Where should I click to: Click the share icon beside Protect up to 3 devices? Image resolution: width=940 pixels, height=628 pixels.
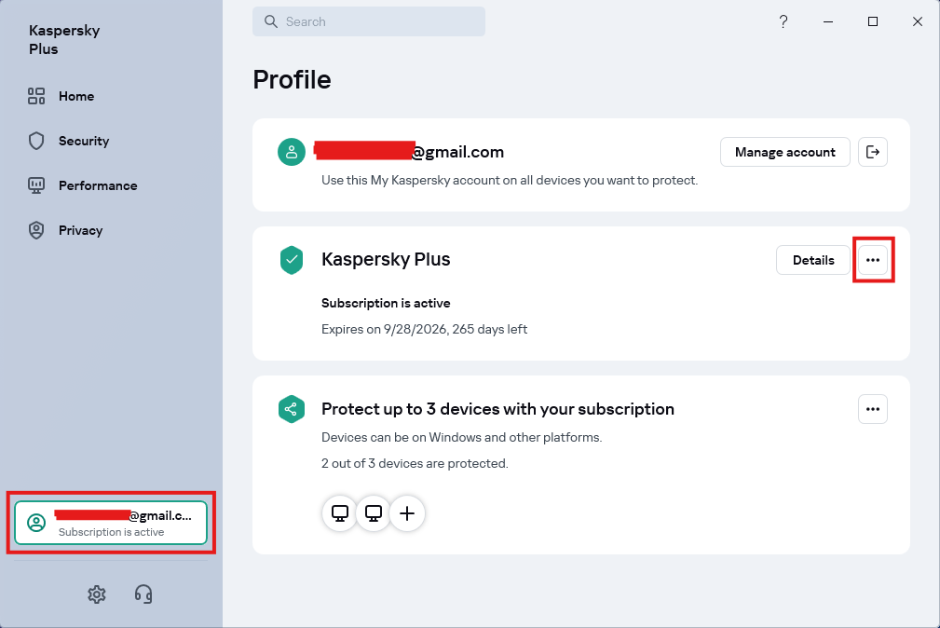[292, 409]
